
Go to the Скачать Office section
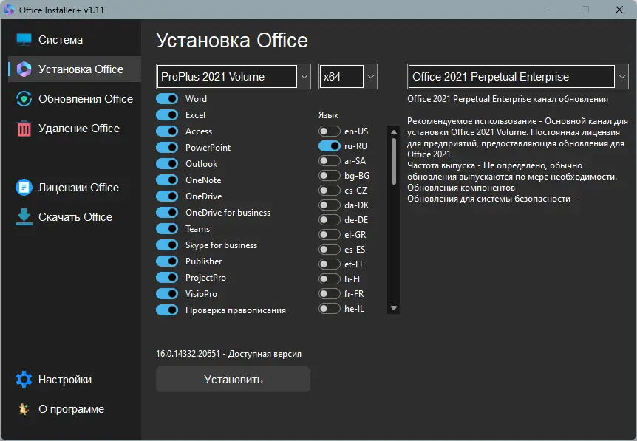coord(75,217)
